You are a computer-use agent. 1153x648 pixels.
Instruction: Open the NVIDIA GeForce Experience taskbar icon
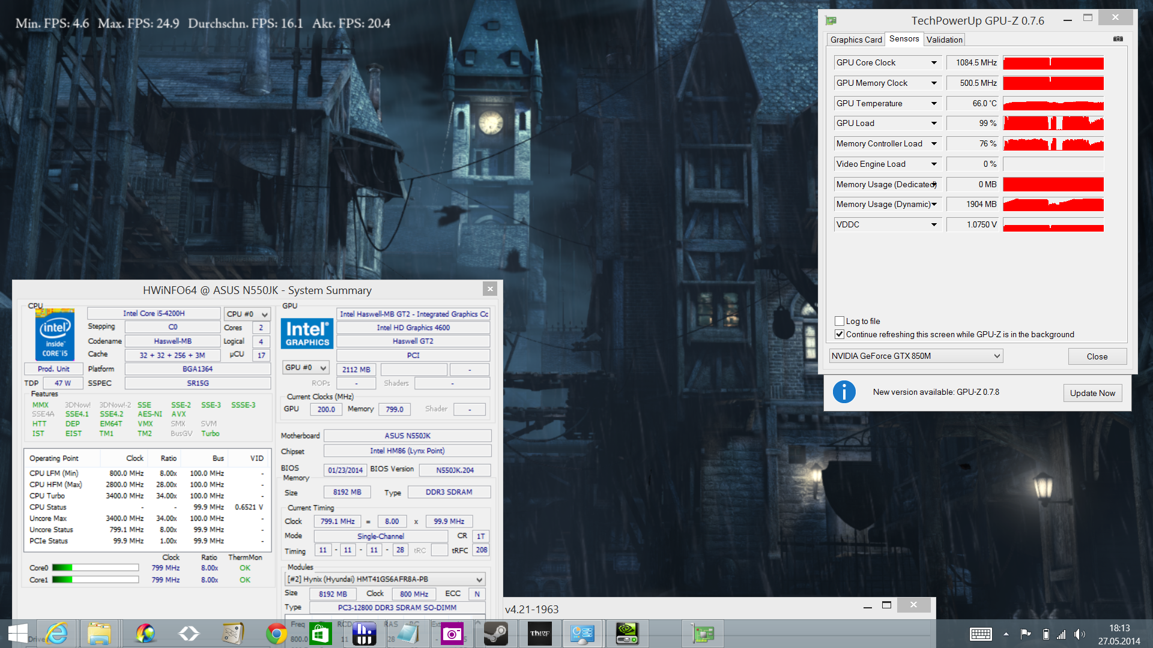[x=627, y=634]
